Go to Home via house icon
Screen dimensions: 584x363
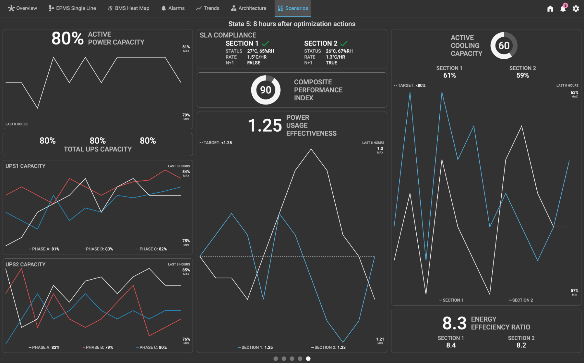(550, 8)
